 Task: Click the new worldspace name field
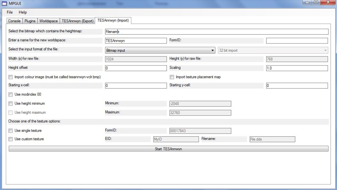pos(136,41)
